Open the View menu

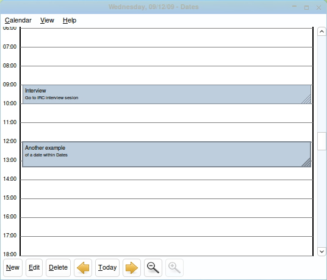click(x=47, y=20)
